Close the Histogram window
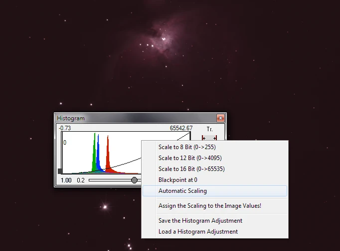The height and width of the screenshot is (251, 340). point(220,118)
